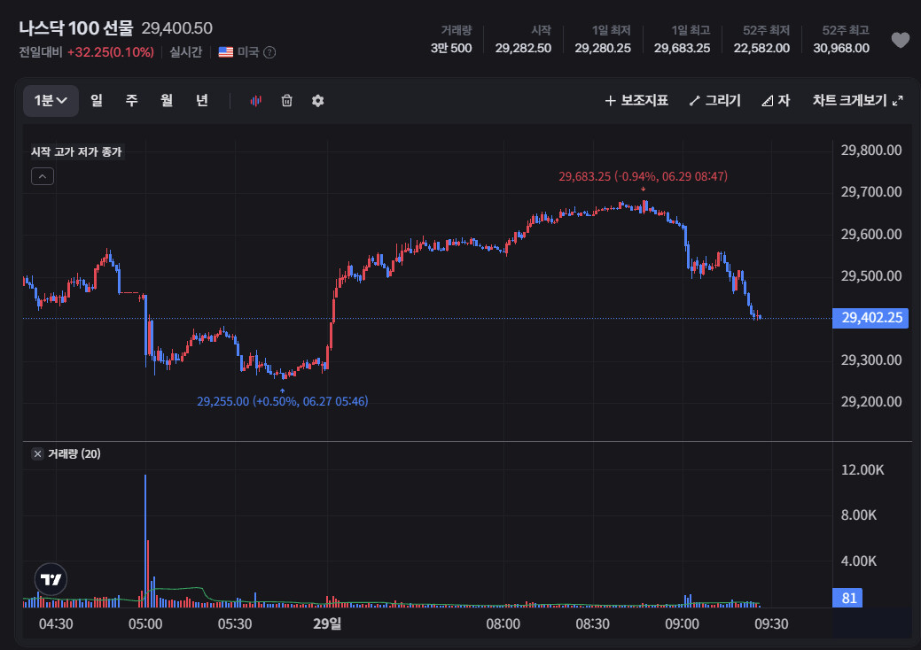Click the TradingView logo badge
The width and height of the screenshot is (921, 650).
point(51,580)
